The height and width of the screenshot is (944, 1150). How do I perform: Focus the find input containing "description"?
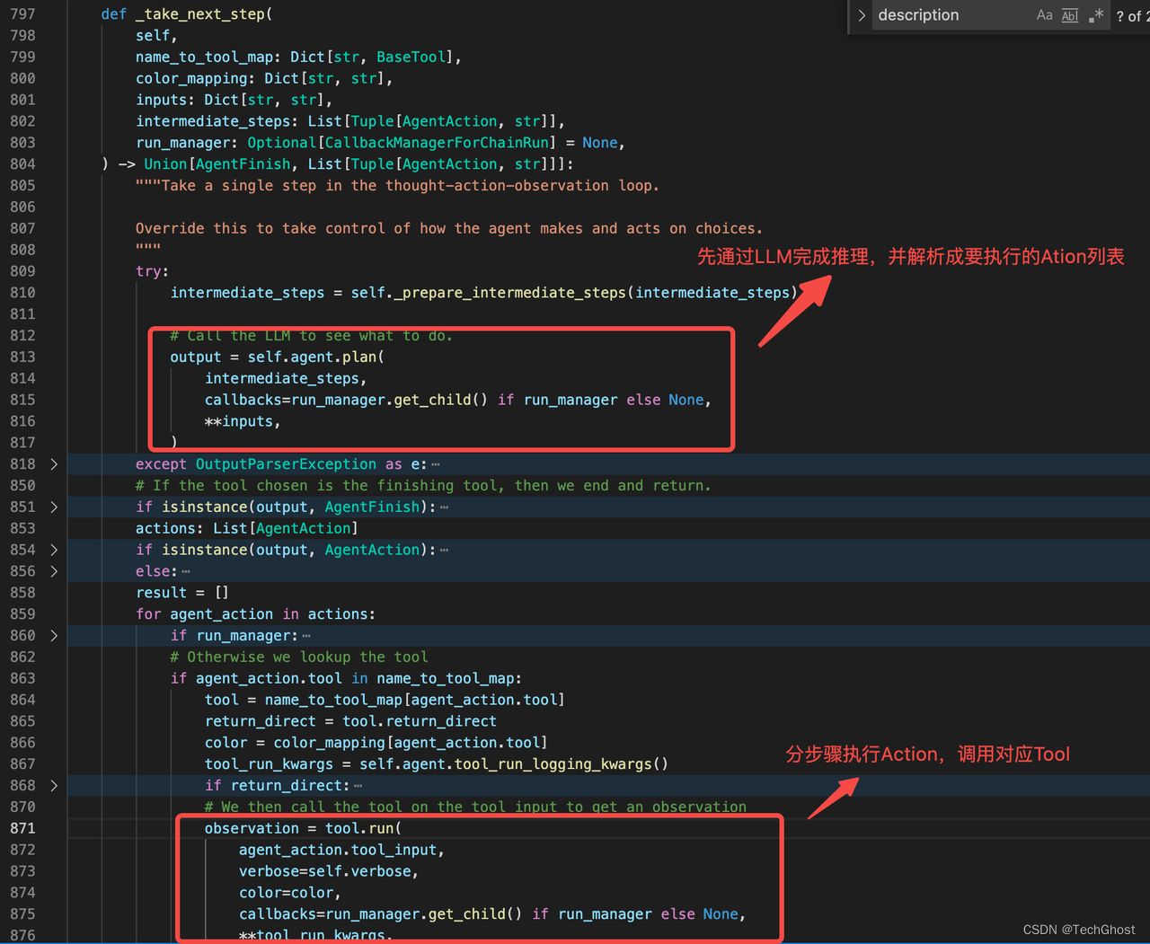tap(951, 15)
